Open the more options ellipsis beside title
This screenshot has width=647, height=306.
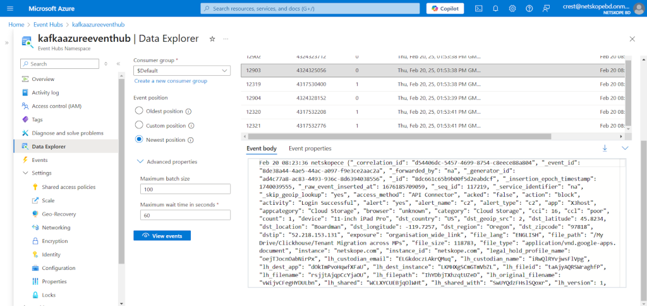pos(226,39)
